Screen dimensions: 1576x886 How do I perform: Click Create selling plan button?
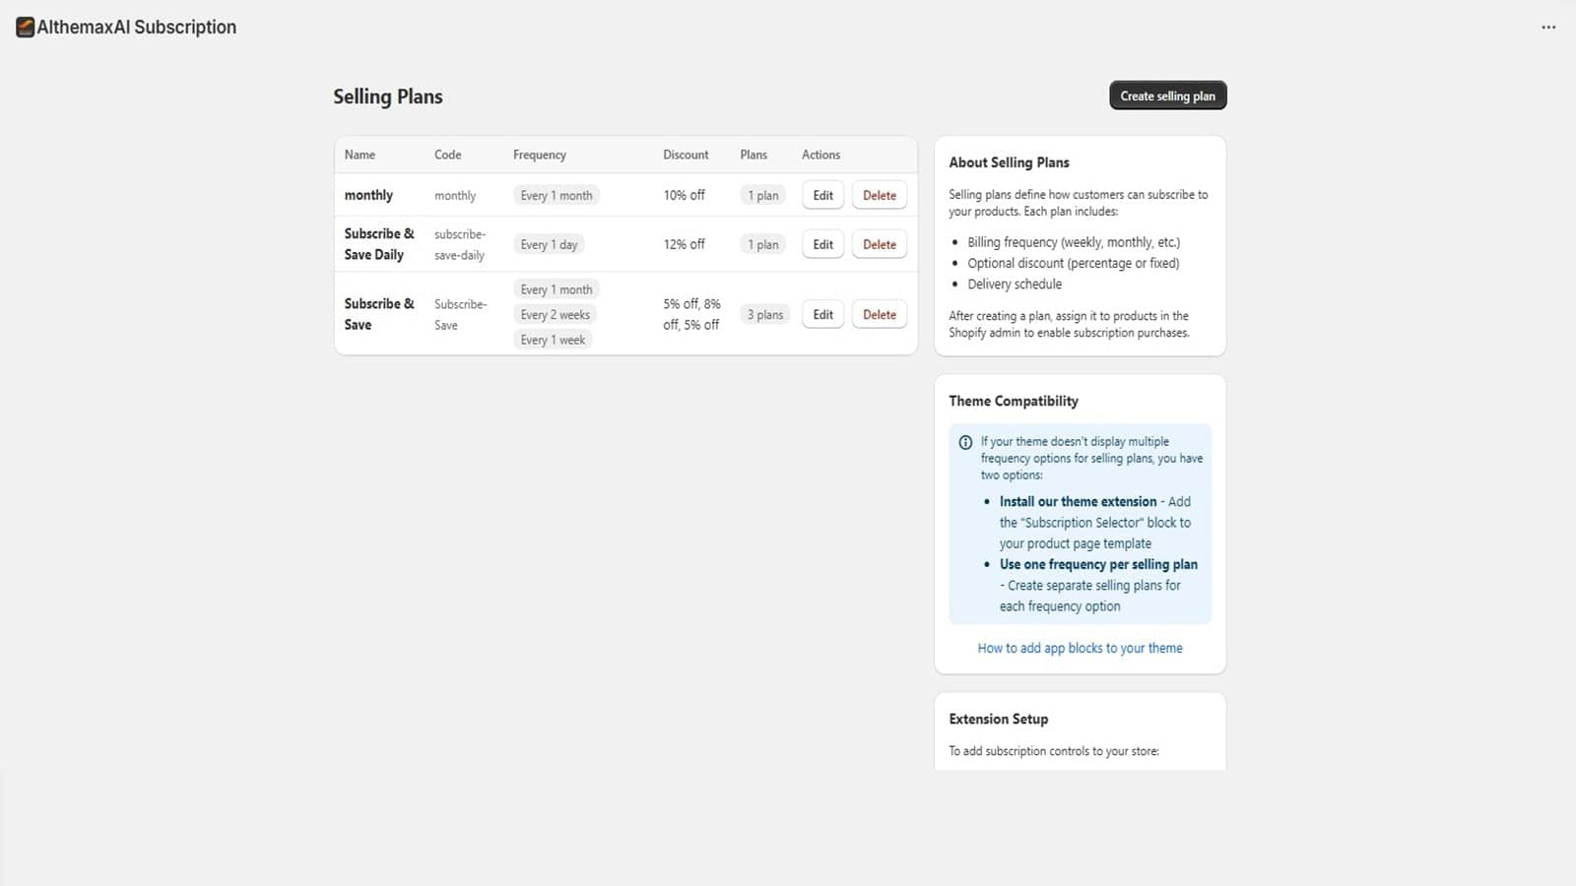(x=1167, y=95)
